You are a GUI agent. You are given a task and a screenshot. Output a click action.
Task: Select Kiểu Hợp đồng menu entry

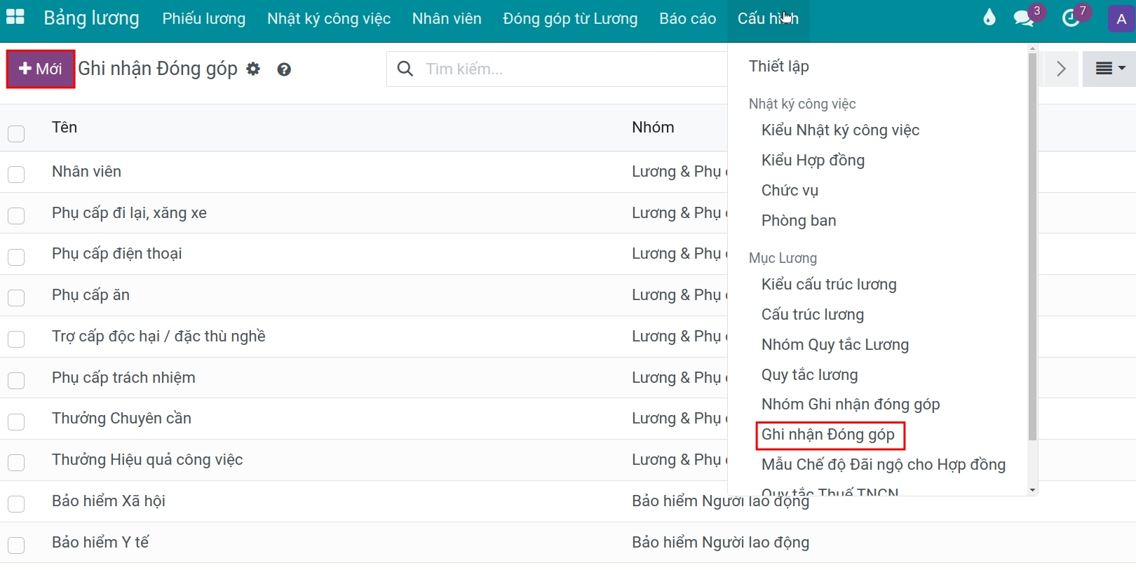pyautogui.click(x=813, y=161)
